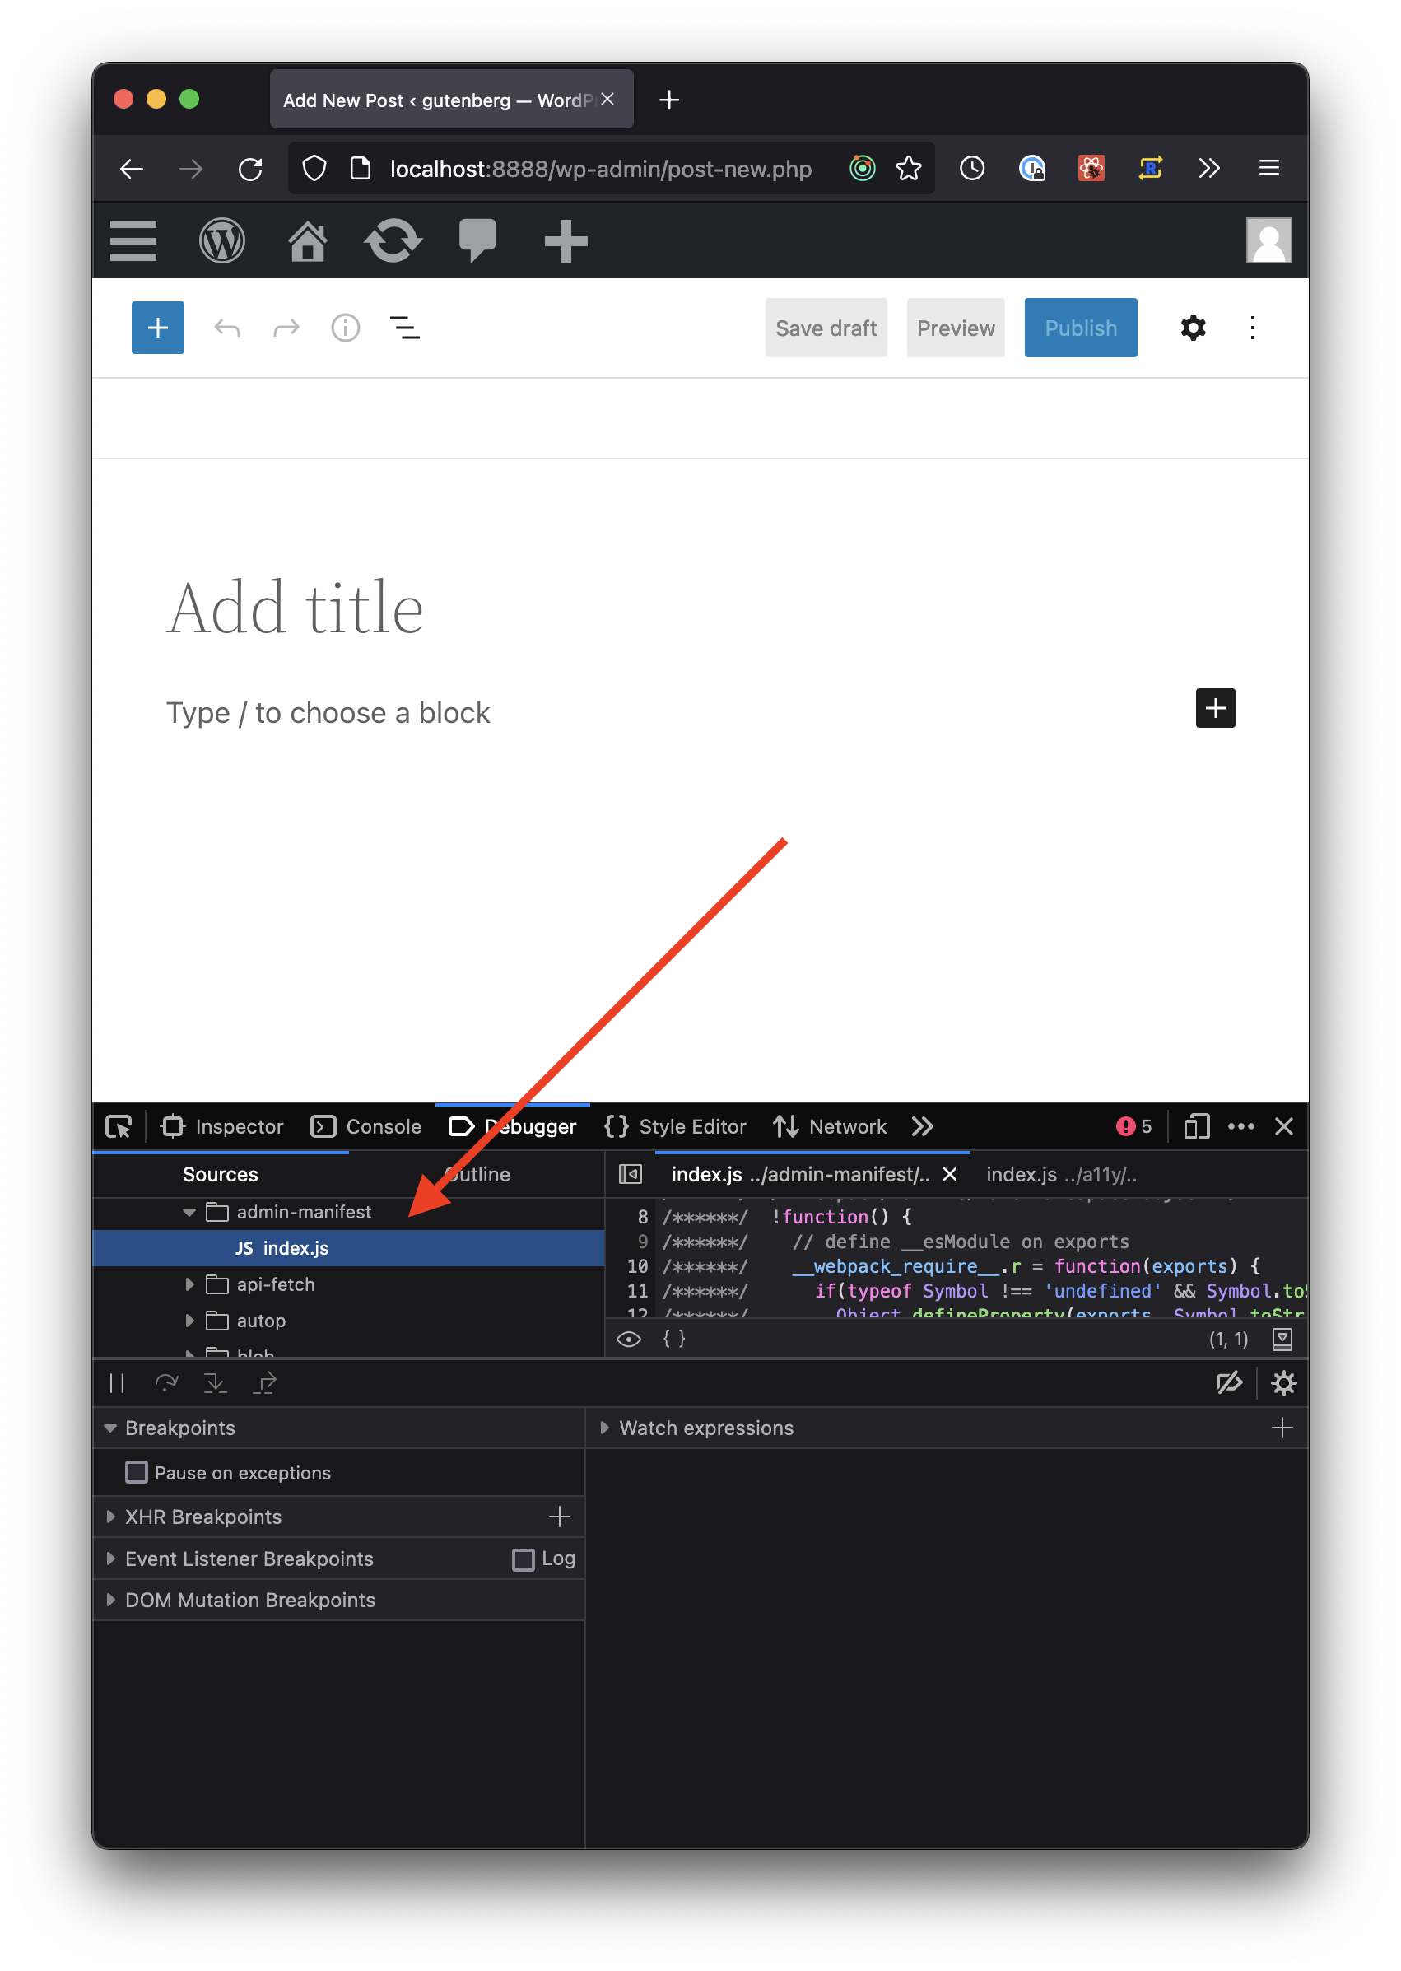Click the Save draft button
Screen dimensions: 1401x1971
(x=826, y=328)
